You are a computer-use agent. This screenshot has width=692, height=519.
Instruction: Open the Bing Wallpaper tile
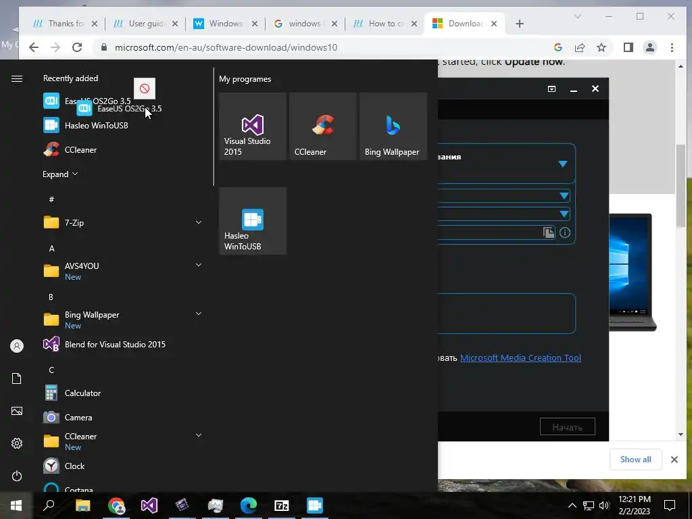(393, 126)
